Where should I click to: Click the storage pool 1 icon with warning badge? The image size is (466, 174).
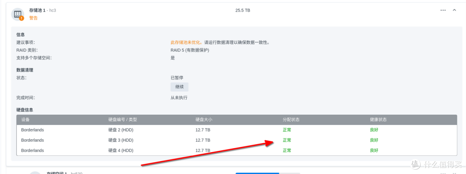click(x=18, y=14)
